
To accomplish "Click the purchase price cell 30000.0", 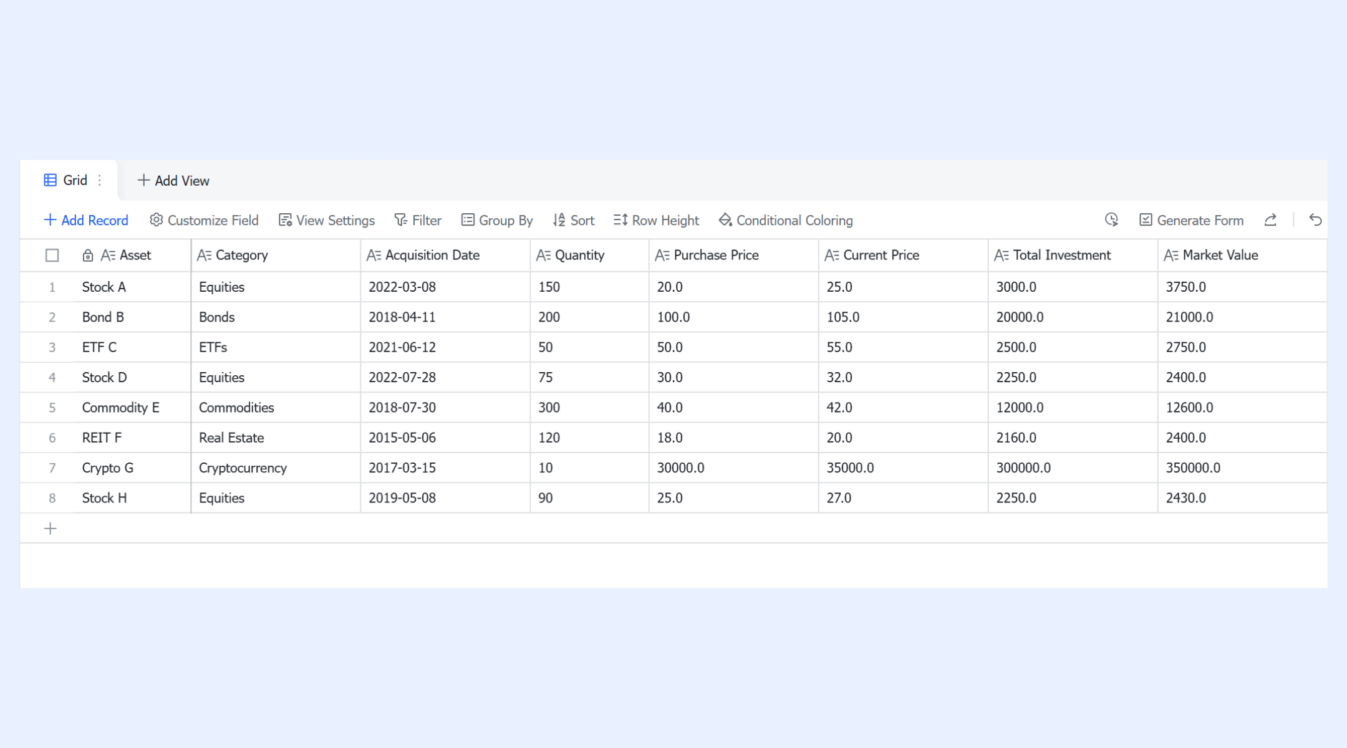I will point(733,468).
